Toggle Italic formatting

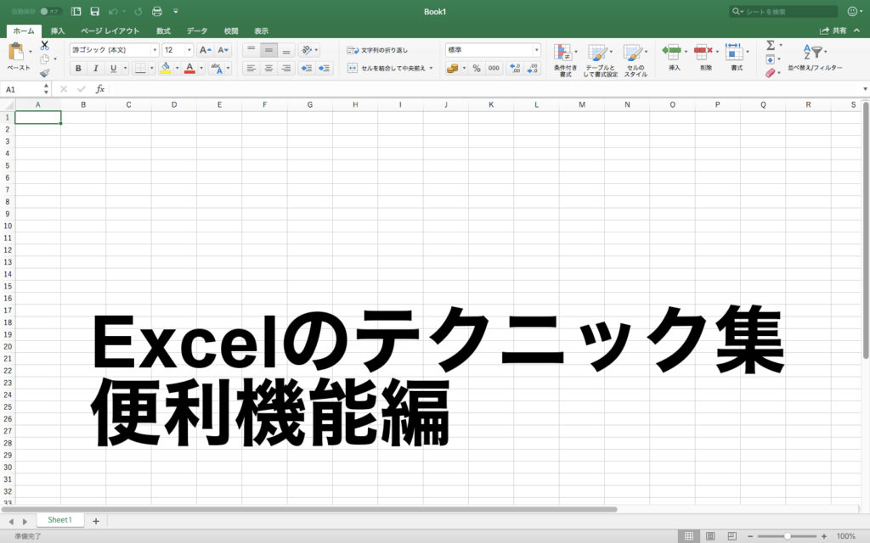(95, 68)
